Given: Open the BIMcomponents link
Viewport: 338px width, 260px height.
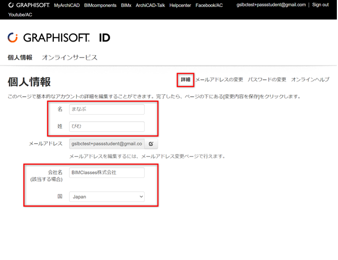Looking at the screenshot, I should tap(100, 5).
